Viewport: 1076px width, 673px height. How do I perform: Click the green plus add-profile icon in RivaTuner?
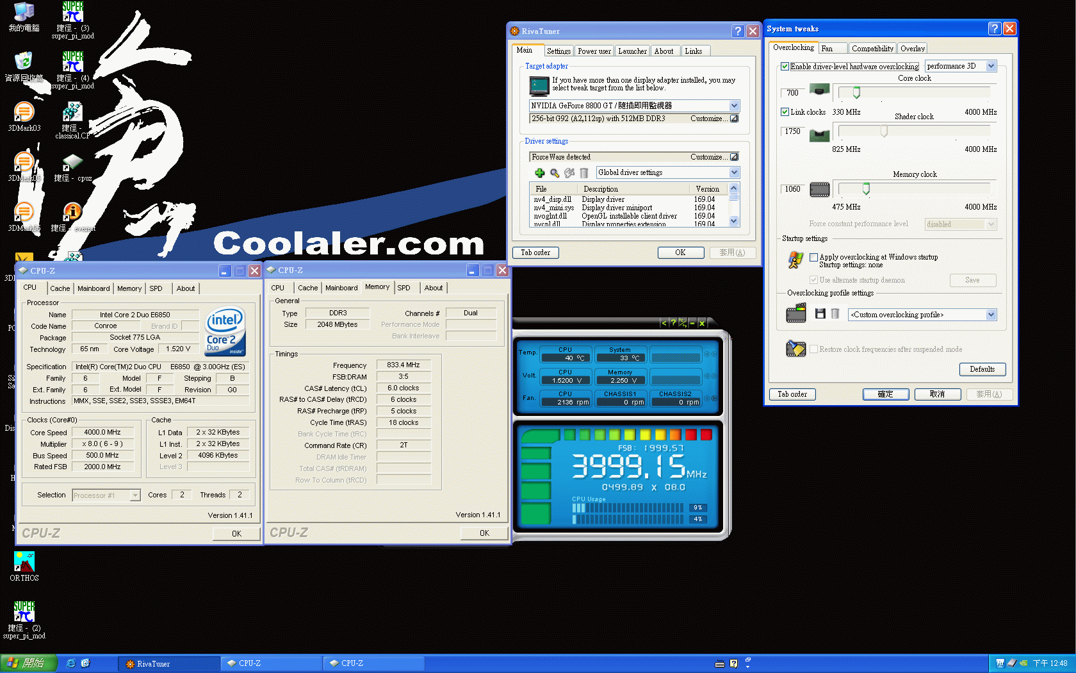pyautogui.click(x=539, y=173)
